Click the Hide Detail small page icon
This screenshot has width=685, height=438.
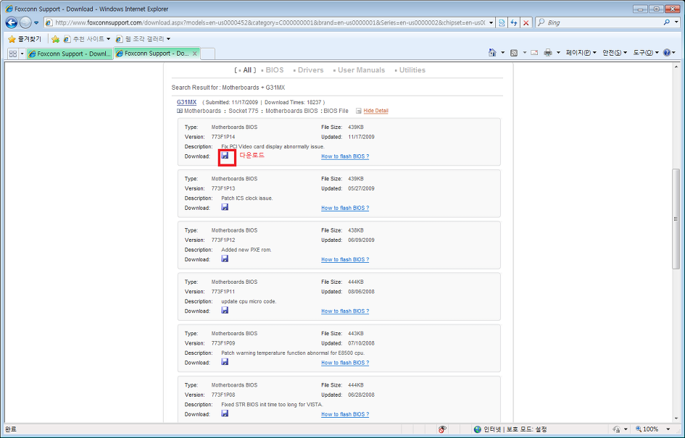pyautogui.click(x=359, y=111)
